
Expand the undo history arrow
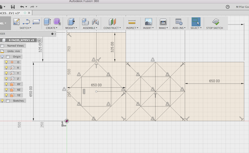26,7
